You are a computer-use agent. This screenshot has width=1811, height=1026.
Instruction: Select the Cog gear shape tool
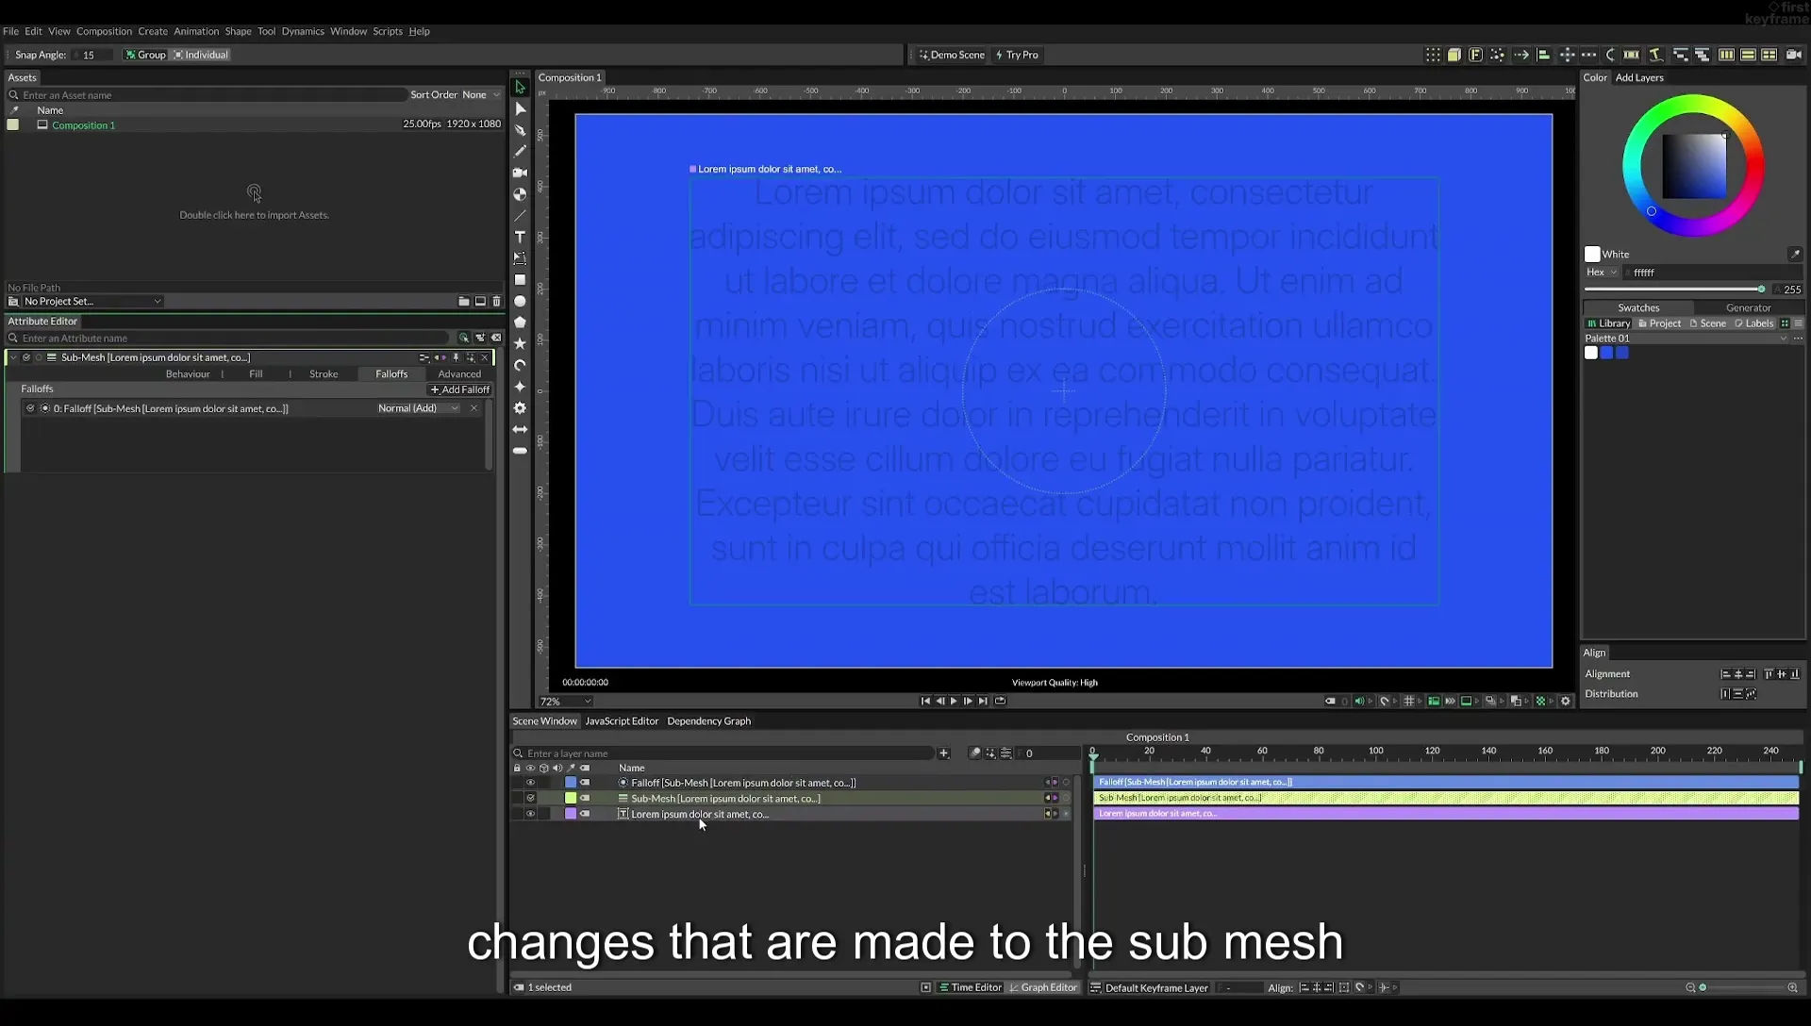pyautogui.click(x=520, y=408)
